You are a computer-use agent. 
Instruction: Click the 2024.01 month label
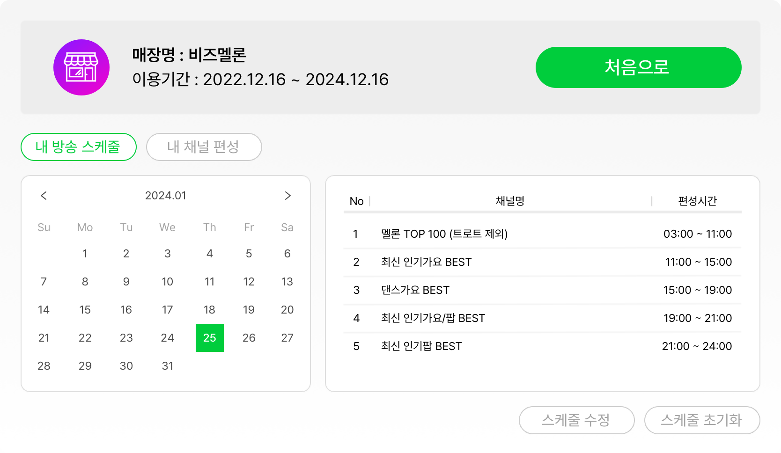pos(166,196)
